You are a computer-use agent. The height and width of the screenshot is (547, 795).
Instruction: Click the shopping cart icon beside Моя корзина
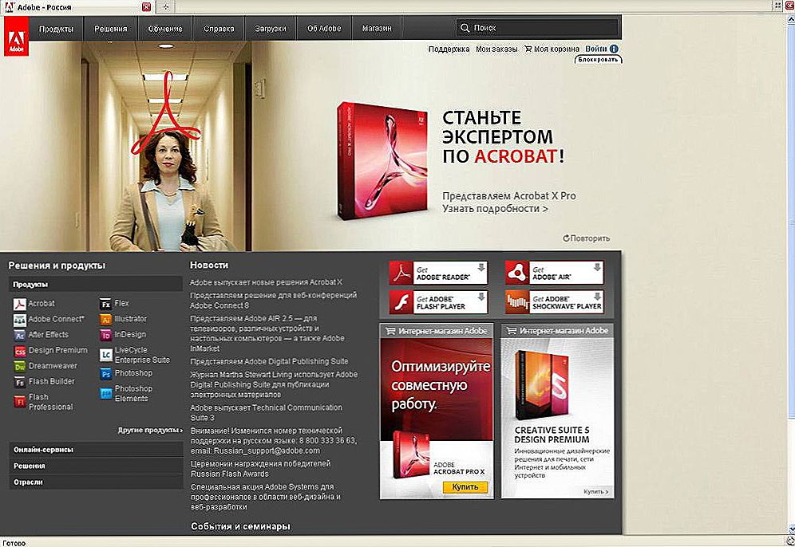coord(528,49)
